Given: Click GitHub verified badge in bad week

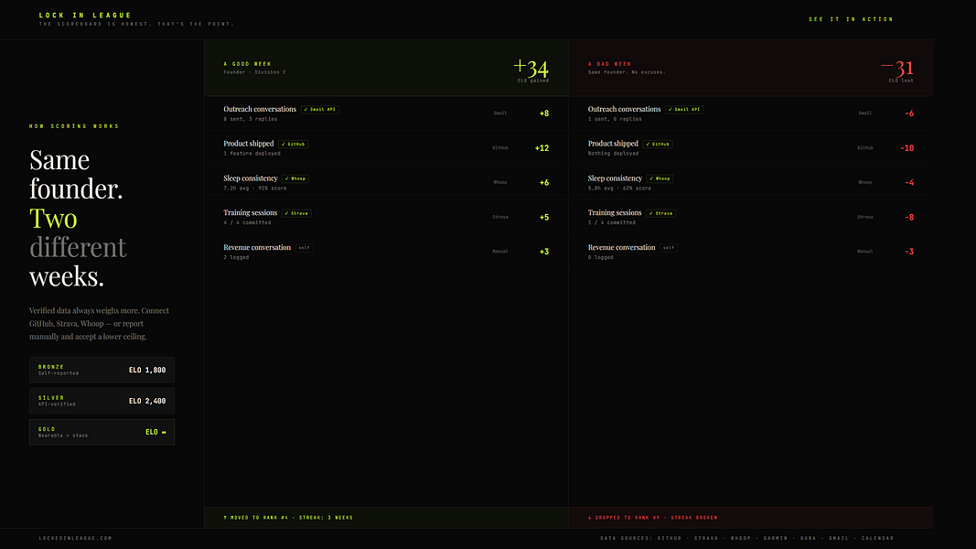Looking at the screenshot, I should tap(658, 144).
